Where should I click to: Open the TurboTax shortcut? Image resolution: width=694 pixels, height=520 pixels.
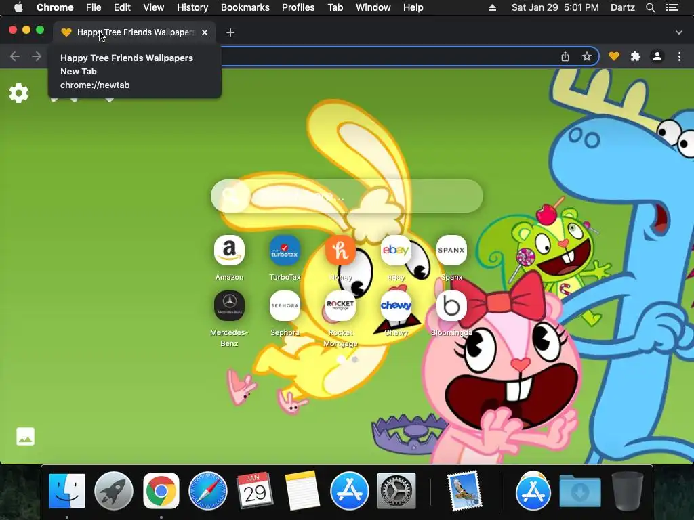click(x=285, y=251)
